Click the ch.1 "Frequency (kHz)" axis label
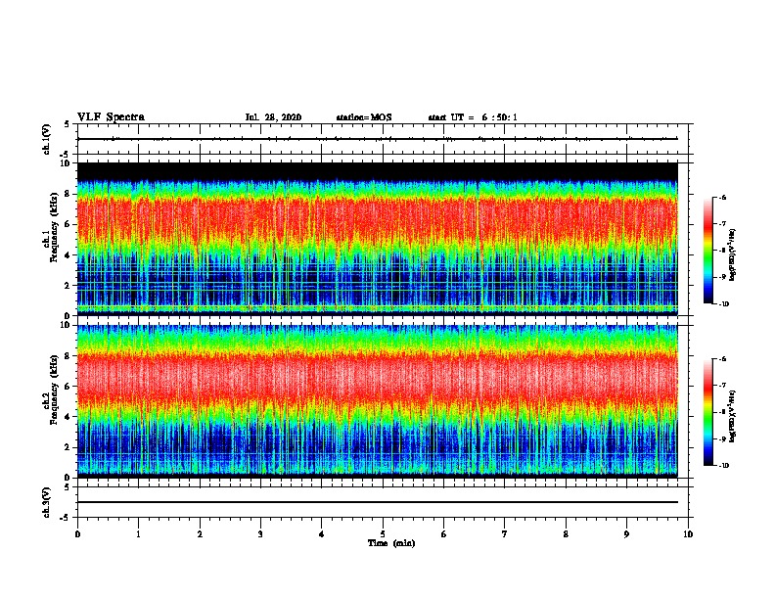Screen dimensions: 775x599 pos(54,227)
